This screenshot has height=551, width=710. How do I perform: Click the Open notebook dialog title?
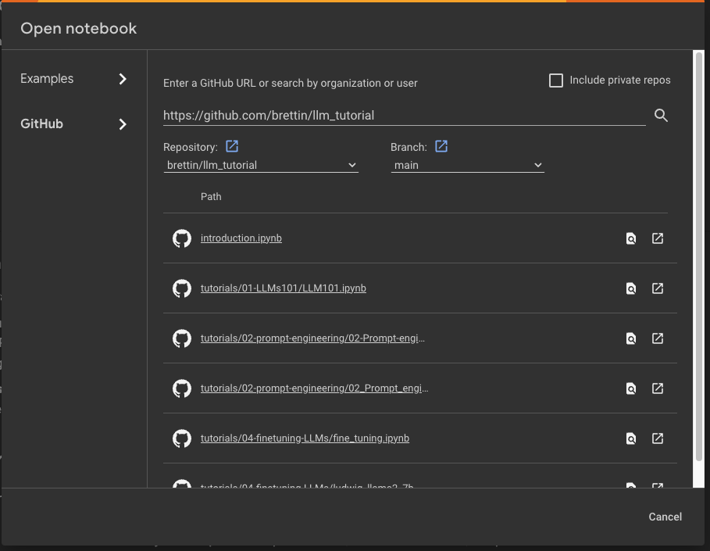pyautogui.click(x=78, y=29)
